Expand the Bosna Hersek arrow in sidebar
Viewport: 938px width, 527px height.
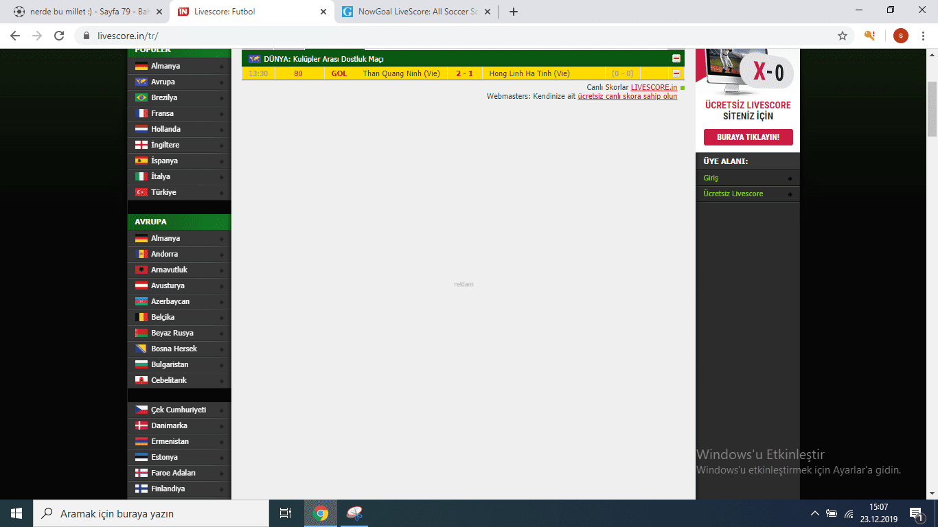pos(221,349)
